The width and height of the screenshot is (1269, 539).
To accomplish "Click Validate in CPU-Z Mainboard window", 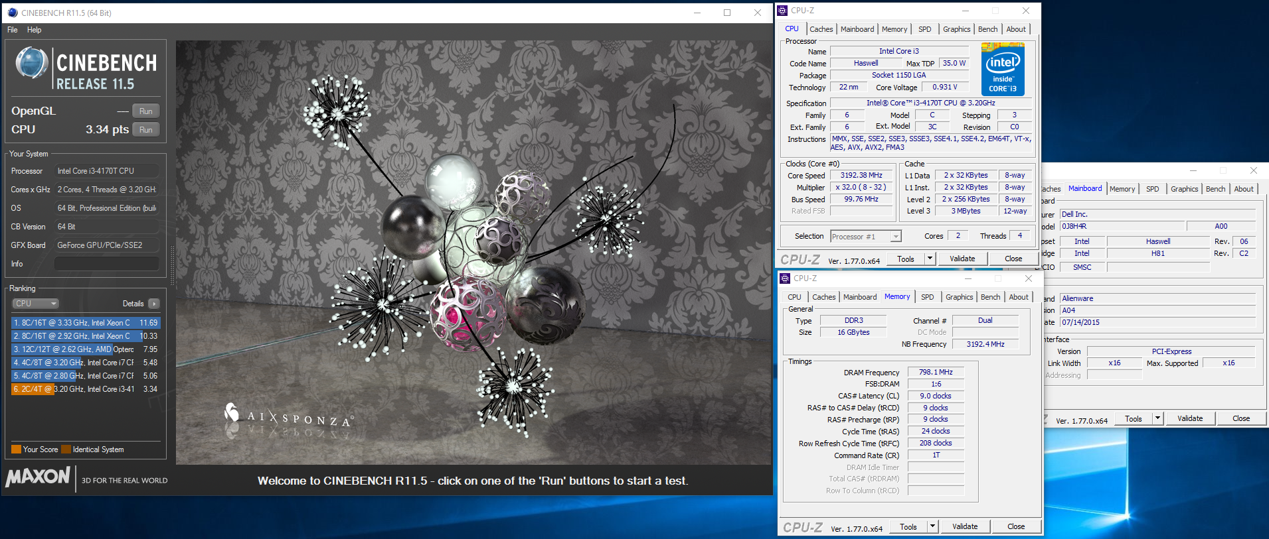I will [x=1190, y=419].
